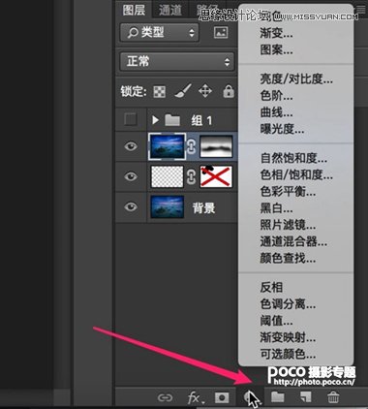Viewport: 368px width, 409px height.
Task: Choose 颜色查找... adjustment
Action: coord(288,259)
